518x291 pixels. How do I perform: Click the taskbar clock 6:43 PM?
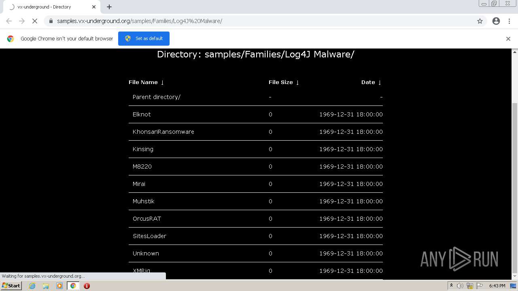tap(497, 286)
